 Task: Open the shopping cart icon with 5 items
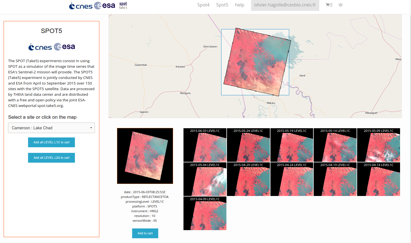tap(329, 5)
